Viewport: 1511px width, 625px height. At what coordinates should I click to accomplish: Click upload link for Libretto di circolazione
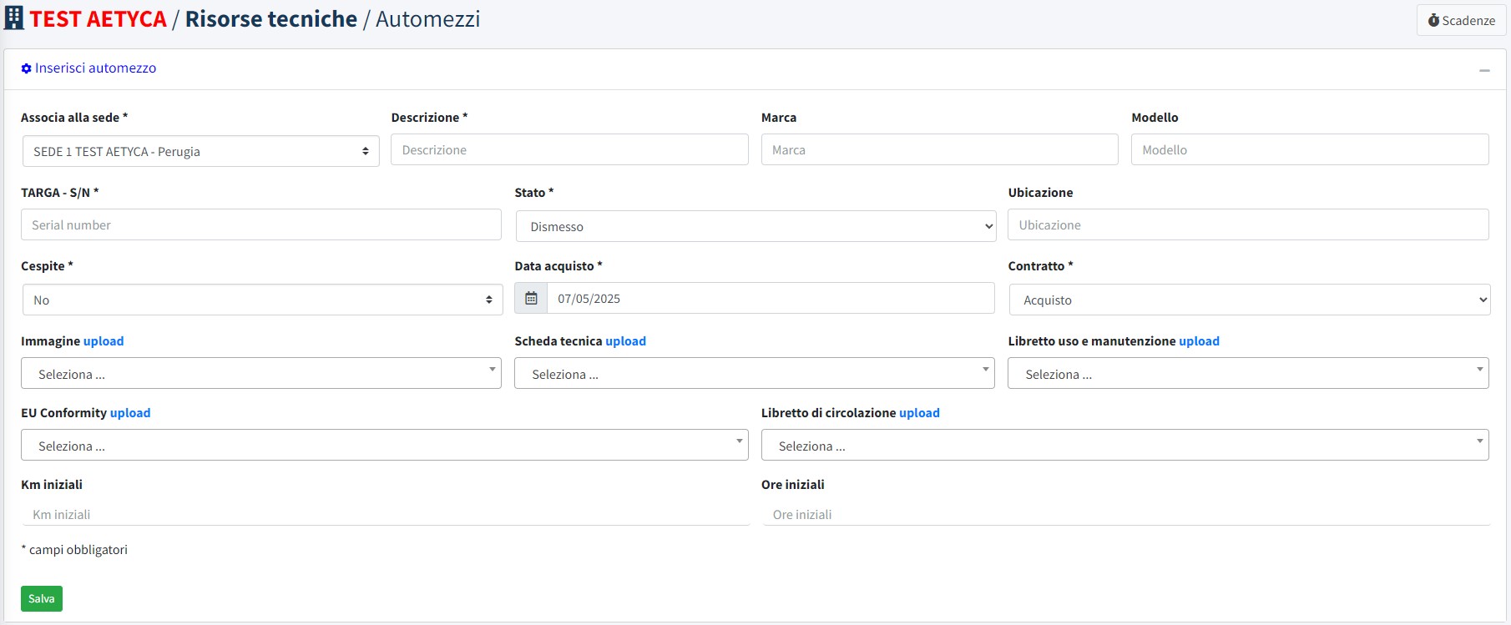(x=919, y=413)
